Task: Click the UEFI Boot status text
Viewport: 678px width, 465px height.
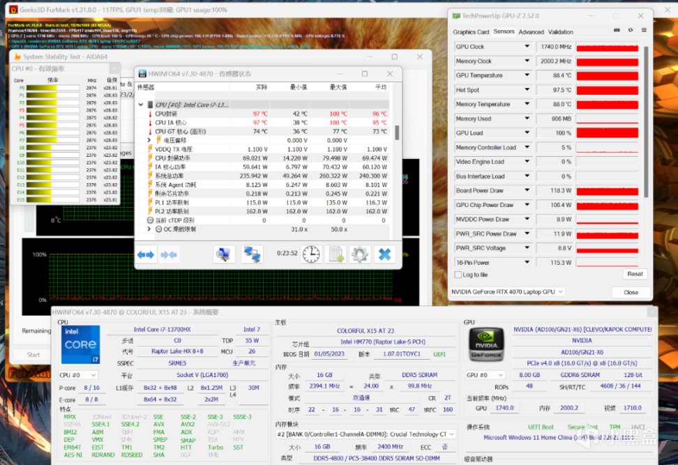Action: click(541, 427)
